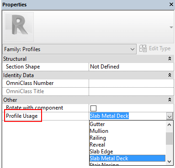Toggle Rotate with component checkbox
Viewport: 175px width, 168px height.
tap(93, 108)
